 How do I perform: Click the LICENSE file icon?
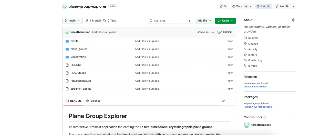pos(67,65)
